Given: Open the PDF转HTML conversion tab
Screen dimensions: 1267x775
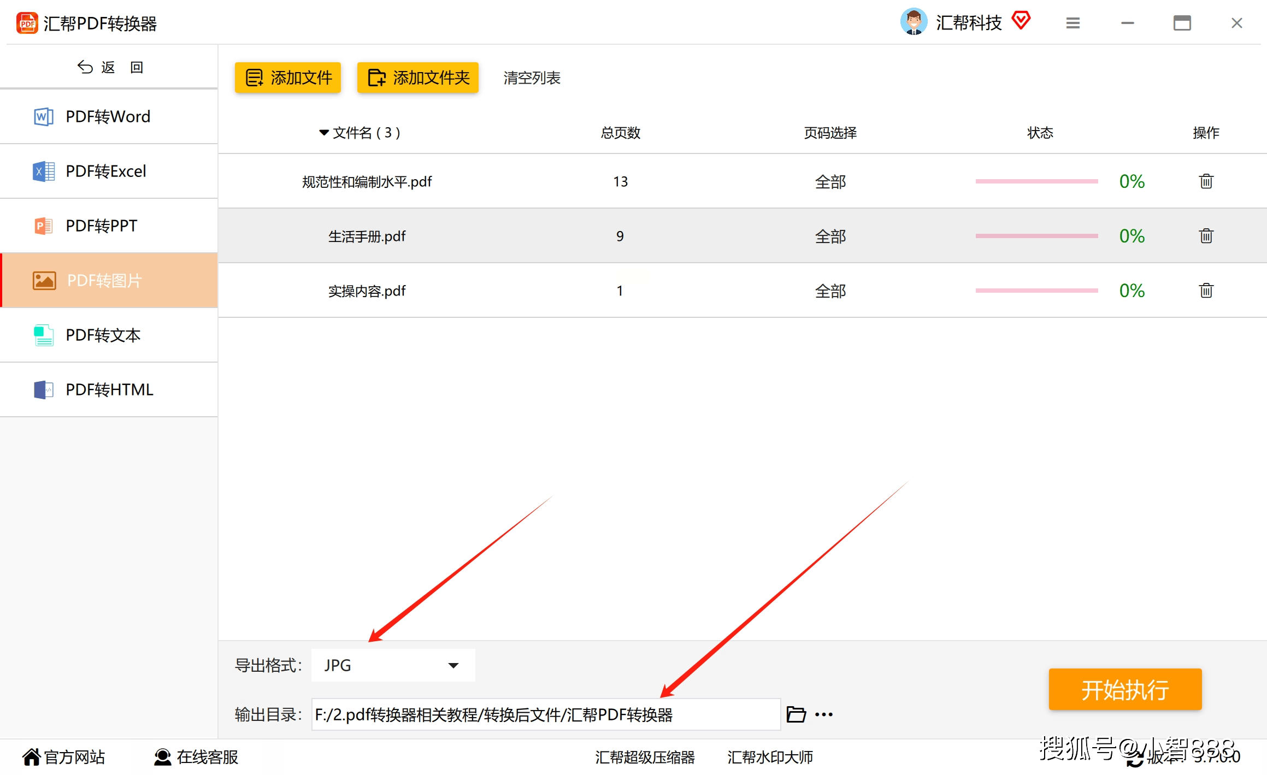Looking at the screenshot, I should pyautogui.click(x=109, y=389).
